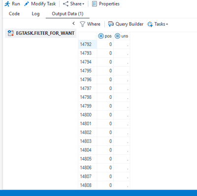The width and height of the screenshot is (197, 196).
Task: Select the EGTASK.FILTER_FOR_WANT table entry
Action: click(x=41, y=33)
